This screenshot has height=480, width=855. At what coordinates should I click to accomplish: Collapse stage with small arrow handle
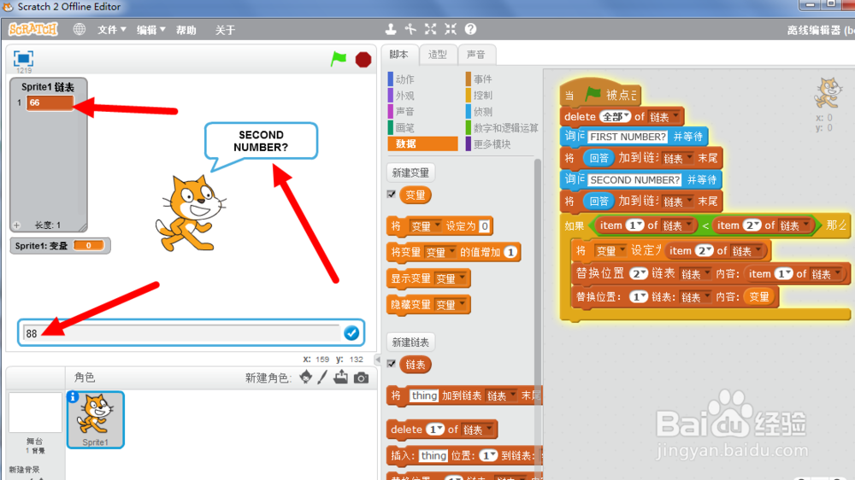[377, 360]
